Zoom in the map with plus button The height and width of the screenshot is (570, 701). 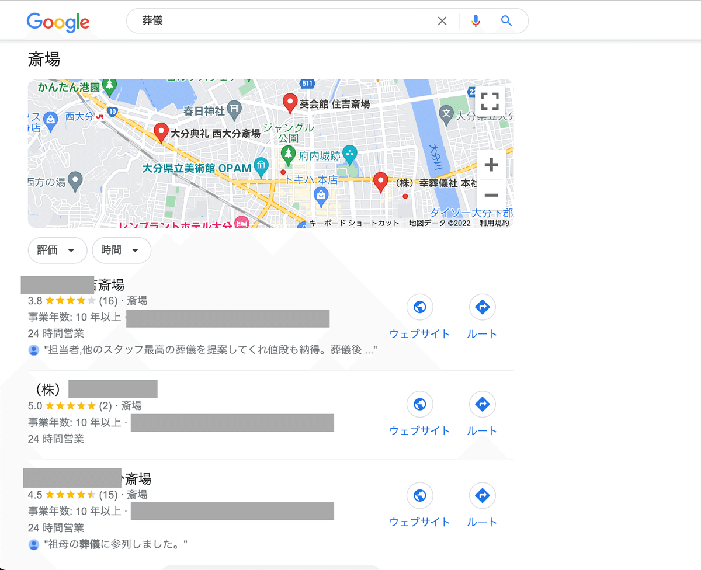491,165
